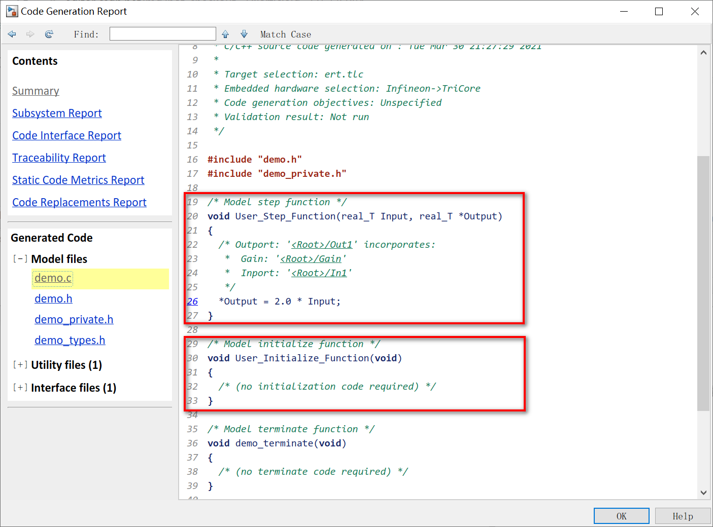This screenshot has height=527, width=713.
Task: Click the text '#include "demo.h"'
Action: coord(255,160)
